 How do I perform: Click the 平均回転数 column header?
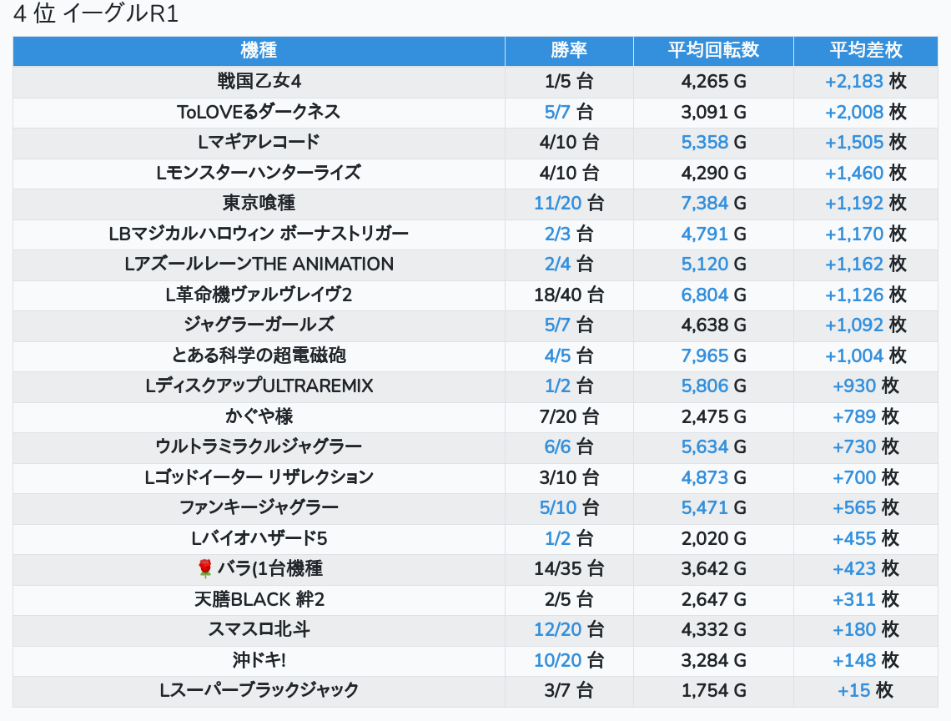[713, 50]
